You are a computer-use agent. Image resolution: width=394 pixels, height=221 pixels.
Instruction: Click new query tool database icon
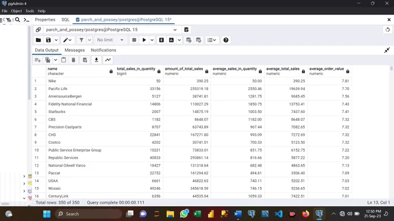click(x=186, y=30)
